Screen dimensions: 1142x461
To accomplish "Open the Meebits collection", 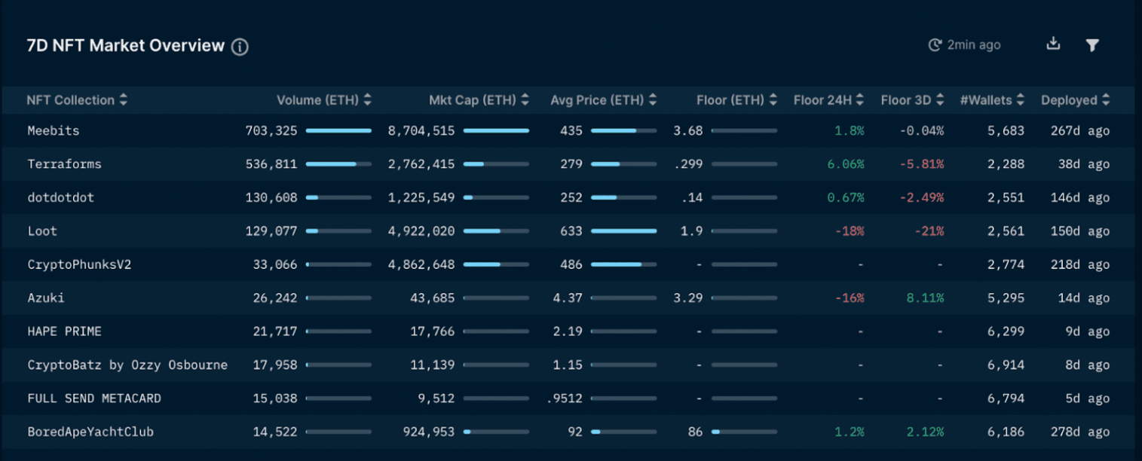I will click(54, 131).
